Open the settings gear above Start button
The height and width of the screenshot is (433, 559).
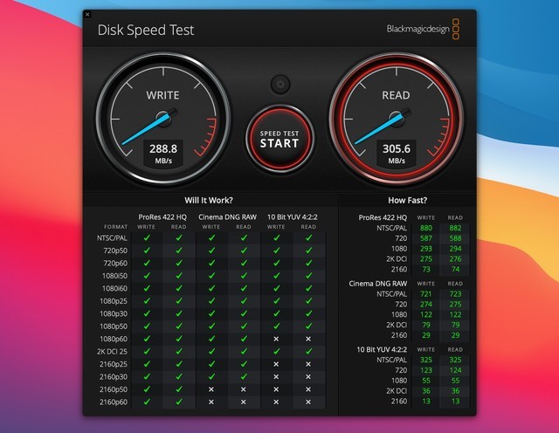[x=280, y=85]
